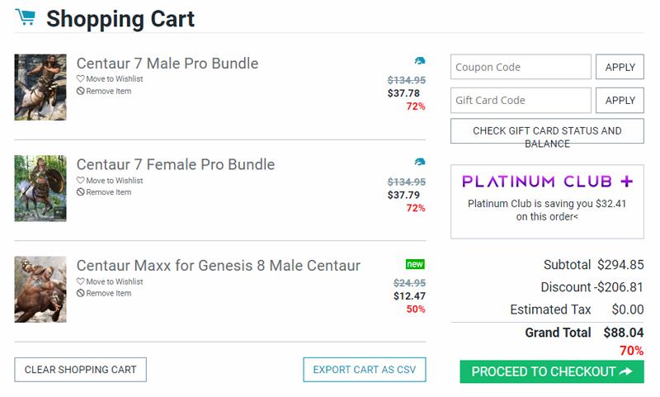Screen dimensions: 660x397
Task: Open the Centaur Maxx product thumbnail
Action: [x=40, y=289]
